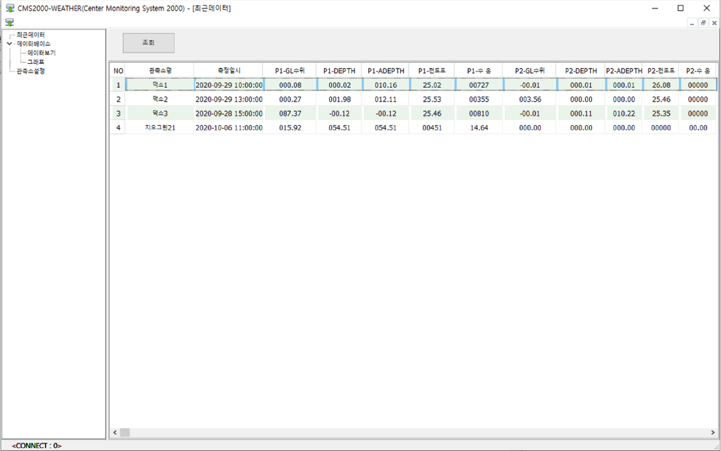The height and width of the screenshot is (451, 721).
Task: Click the 2020-09-28 15:00:00 timestamp cell
Action: point(229,113)
